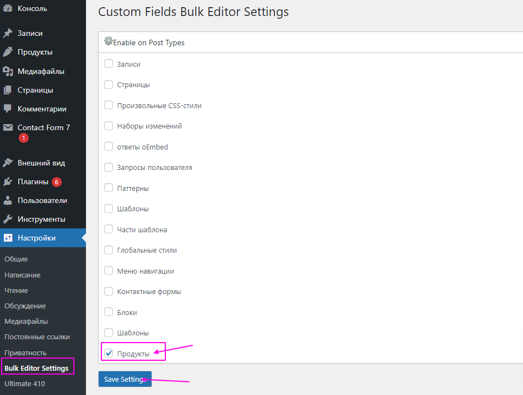Uncheck the Продукты post type checkbox
523x395 pixels.
click(109, 353)
